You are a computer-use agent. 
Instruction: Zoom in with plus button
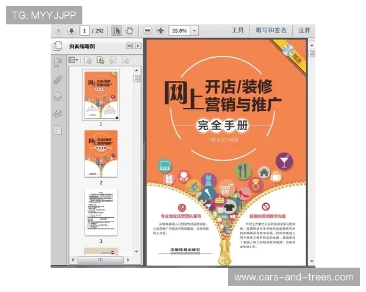pos(160,30)
